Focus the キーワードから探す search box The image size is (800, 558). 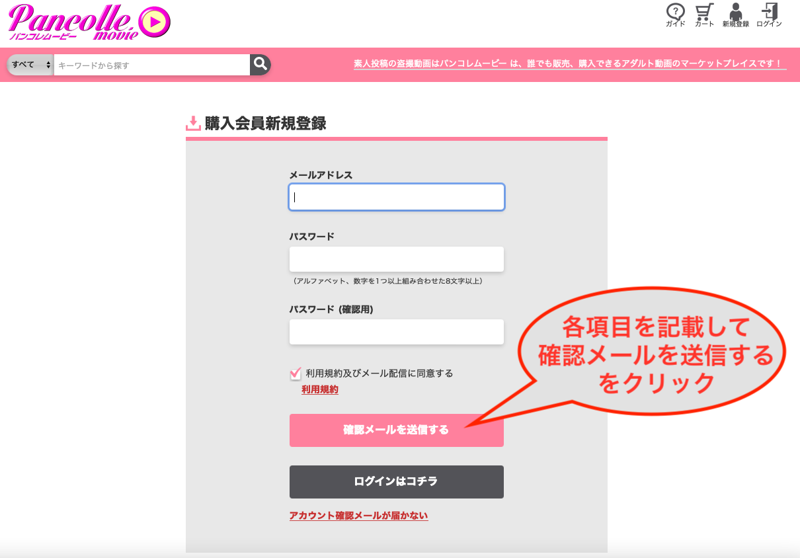151,65
